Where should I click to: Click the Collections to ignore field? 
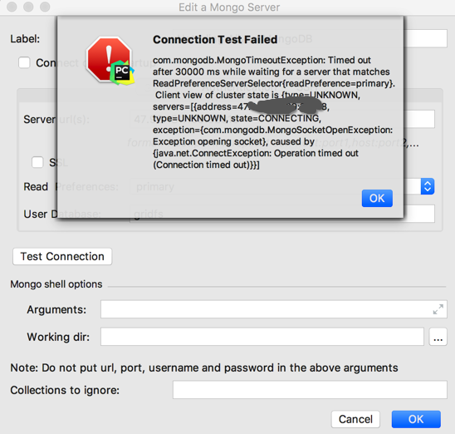pyautogui.click(x=310, y=390)
